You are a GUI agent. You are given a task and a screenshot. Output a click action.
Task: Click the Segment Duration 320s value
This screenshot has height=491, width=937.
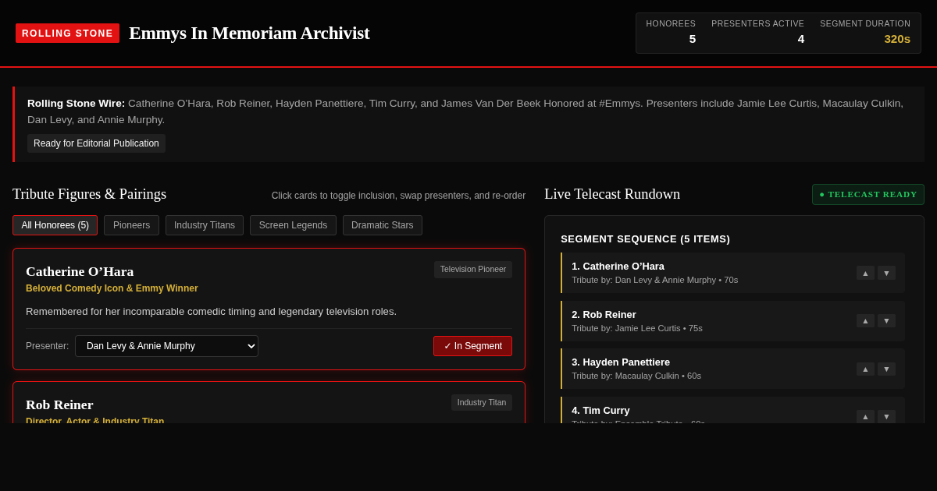point(897,39)
